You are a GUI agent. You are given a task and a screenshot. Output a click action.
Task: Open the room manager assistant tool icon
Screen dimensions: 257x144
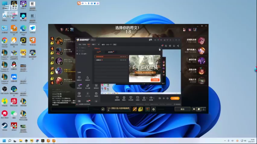coord(88,78)
